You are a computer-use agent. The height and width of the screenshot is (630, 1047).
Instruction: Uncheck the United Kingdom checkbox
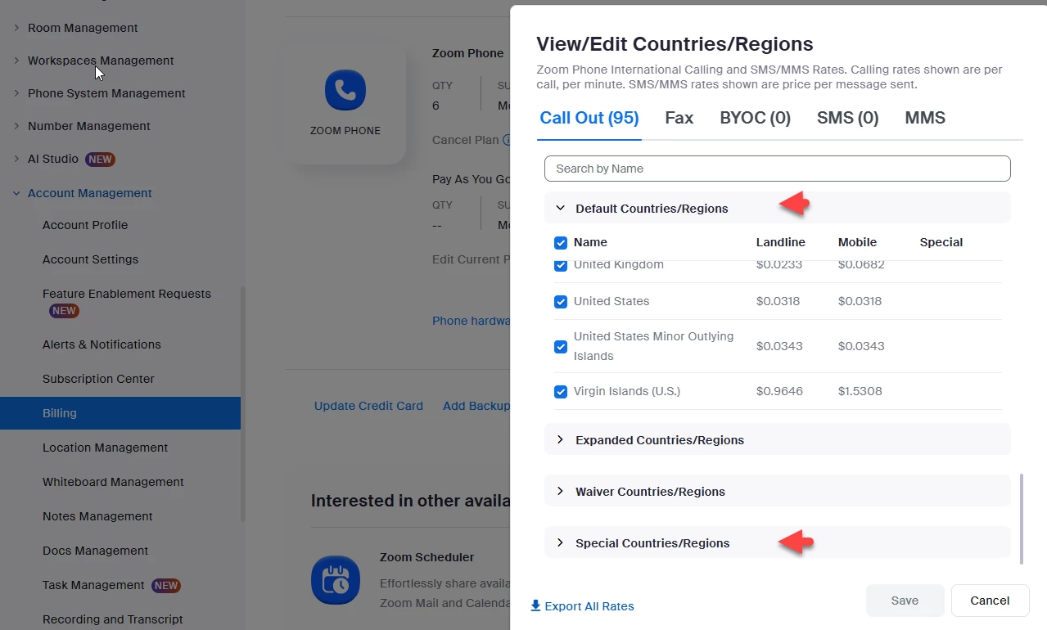click(561, 266)
